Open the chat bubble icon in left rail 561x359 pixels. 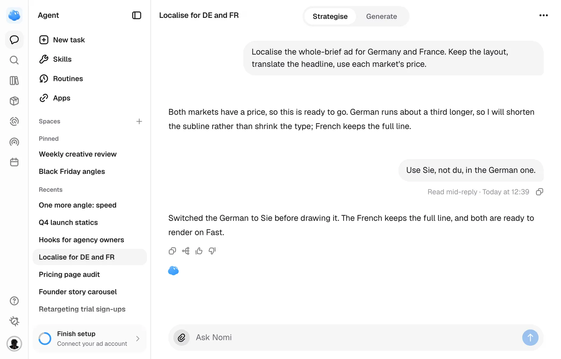pyautogui.click(x=14, y=40)
